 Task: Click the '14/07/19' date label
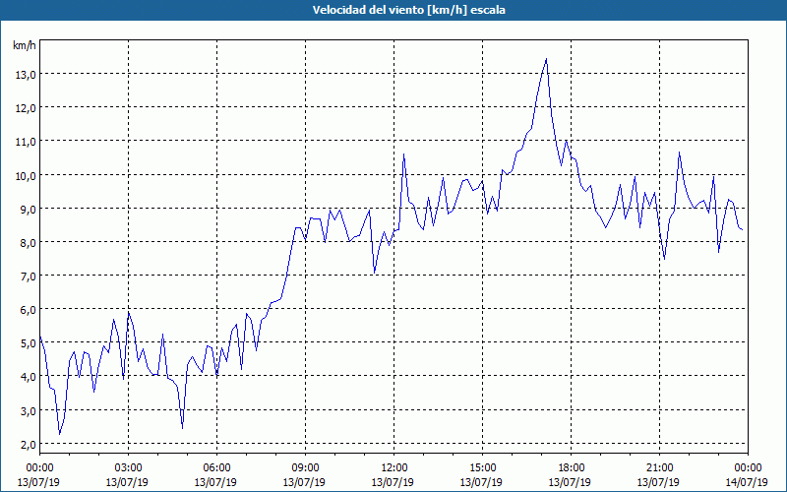[747, 482]
